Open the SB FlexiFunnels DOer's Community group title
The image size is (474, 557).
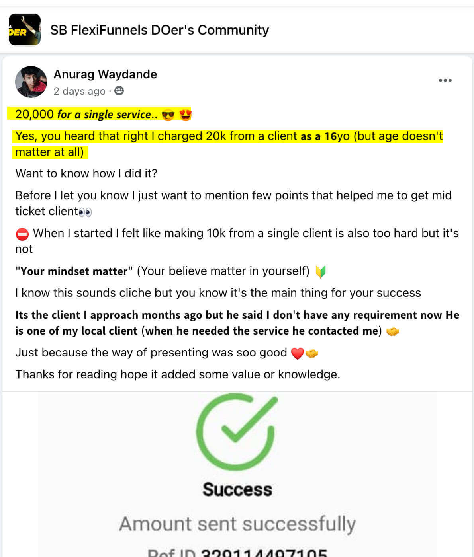coord(159,30)
